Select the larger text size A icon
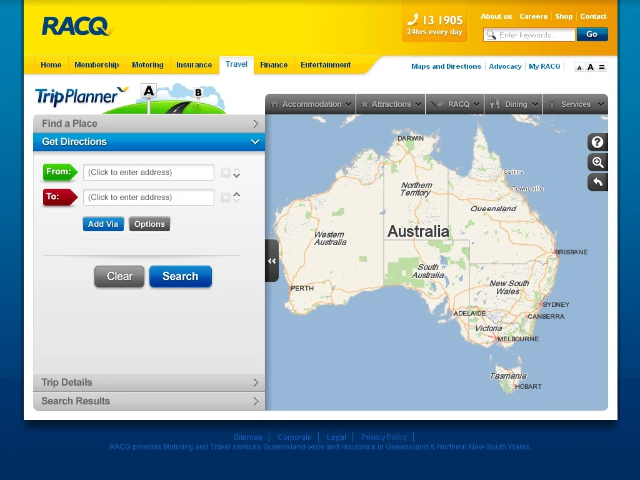640x480 pixels. point(590,67)
